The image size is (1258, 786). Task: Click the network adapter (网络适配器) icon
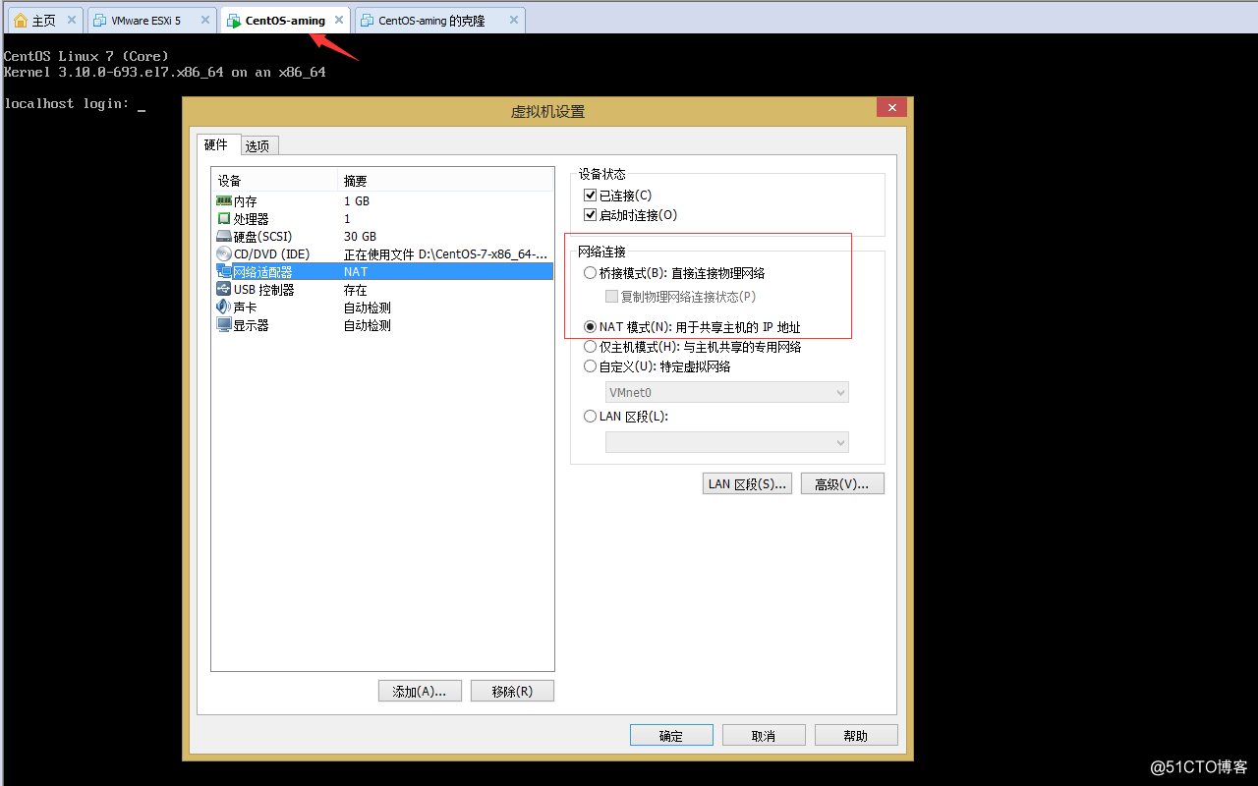pos(224,271)
